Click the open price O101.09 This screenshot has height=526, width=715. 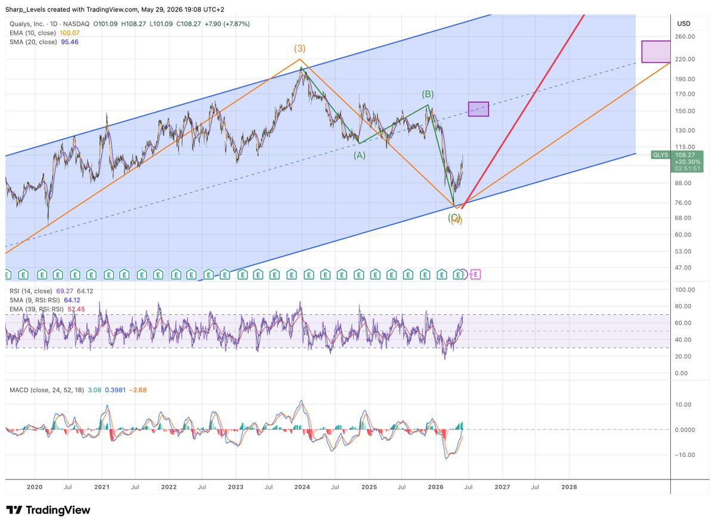[106, 24]
